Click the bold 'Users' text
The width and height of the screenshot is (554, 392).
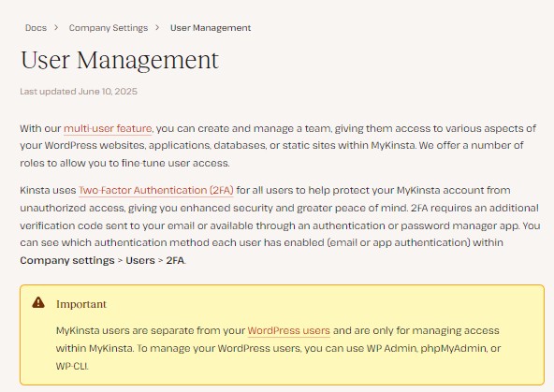[x=140, y=261]
